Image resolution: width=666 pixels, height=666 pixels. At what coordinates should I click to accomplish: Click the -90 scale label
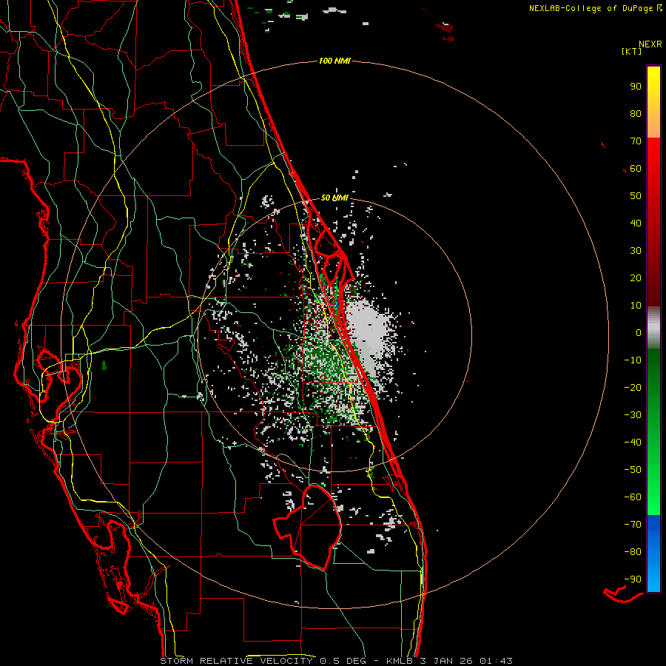click(x=633, y=579)
